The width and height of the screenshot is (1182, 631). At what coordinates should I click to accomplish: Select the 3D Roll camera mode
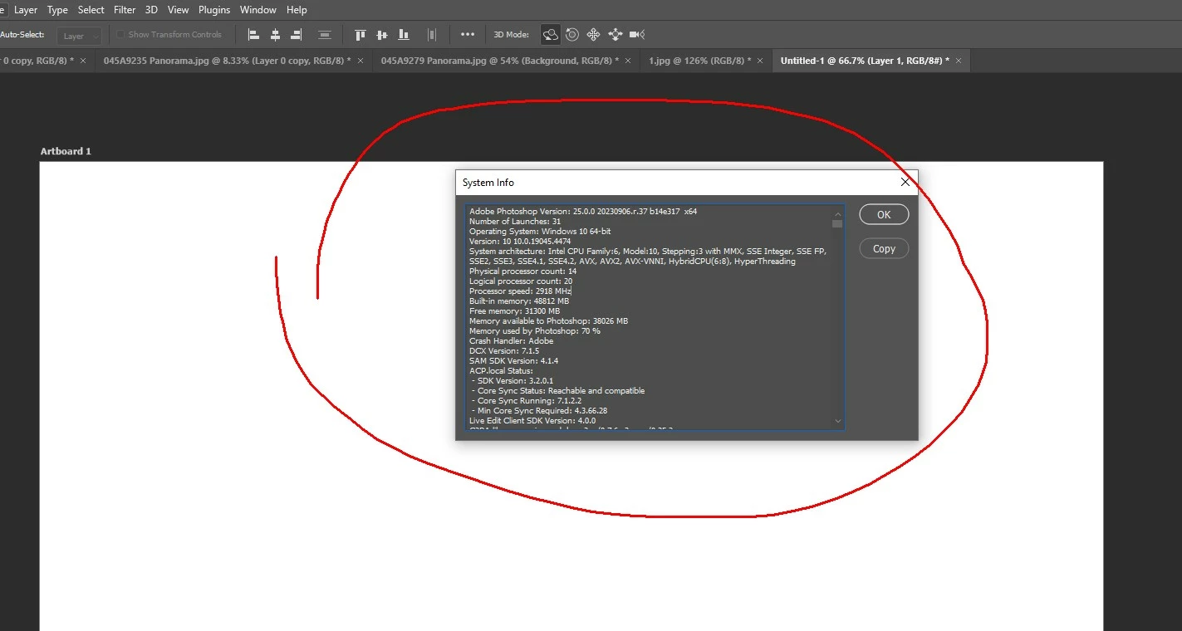tap(572, 35)
